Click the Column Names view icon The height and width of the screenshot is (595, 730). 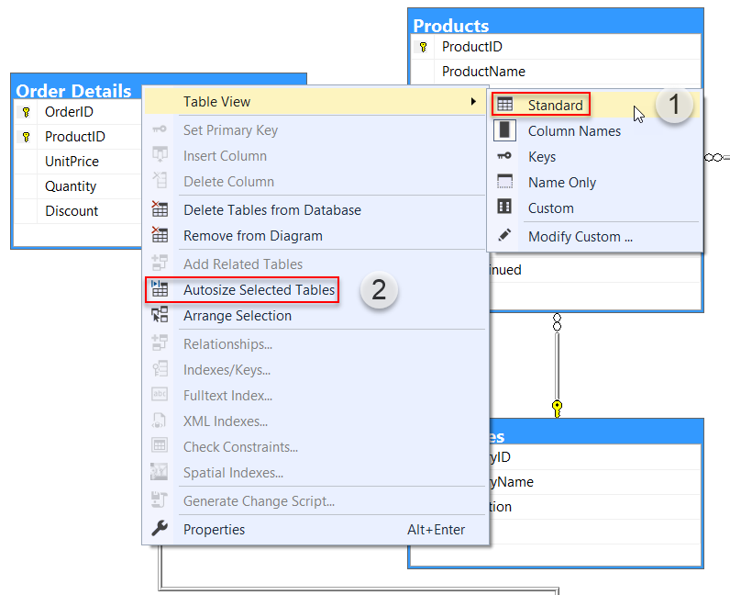[504, 131]
